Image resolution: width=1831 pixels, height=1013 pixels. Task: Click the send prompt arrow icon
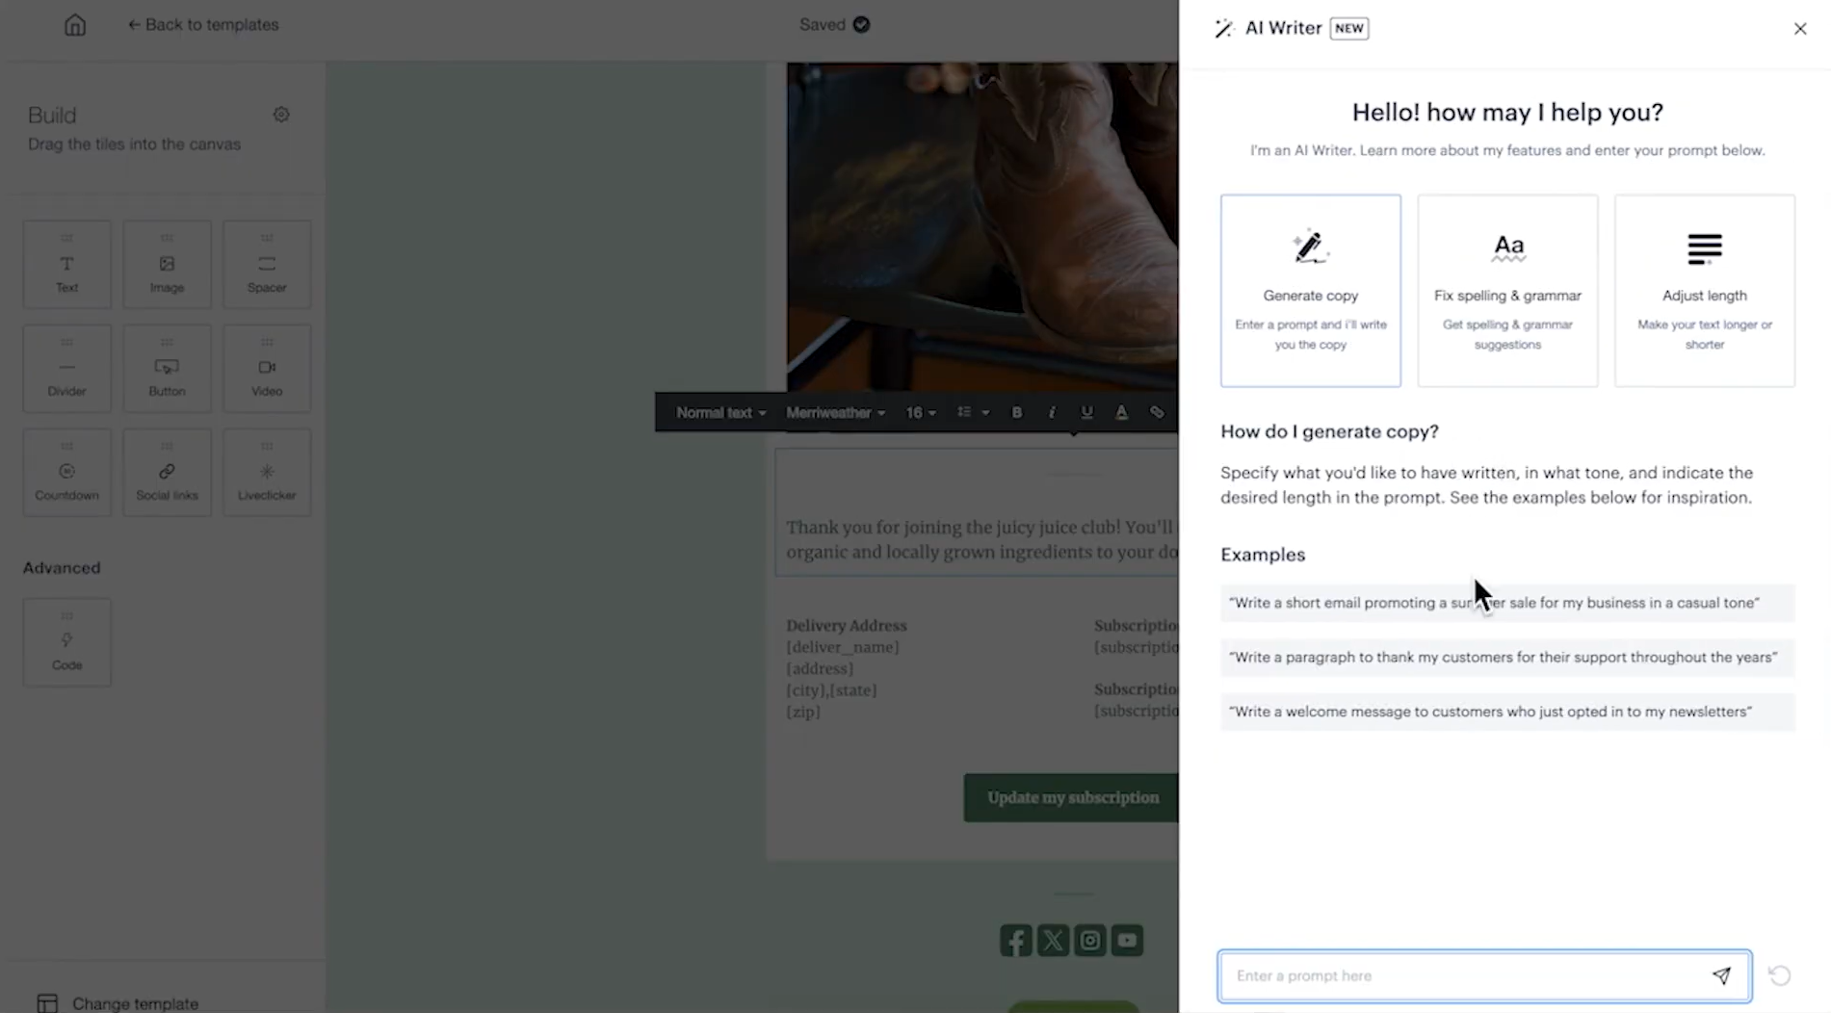coord(1722,975)
